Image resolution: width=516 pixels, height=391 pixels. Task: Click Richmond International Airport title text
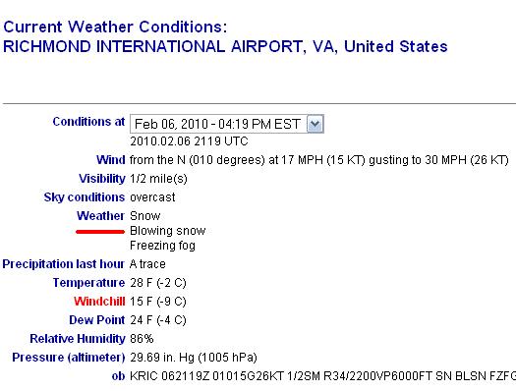click(x=225, y=46)
